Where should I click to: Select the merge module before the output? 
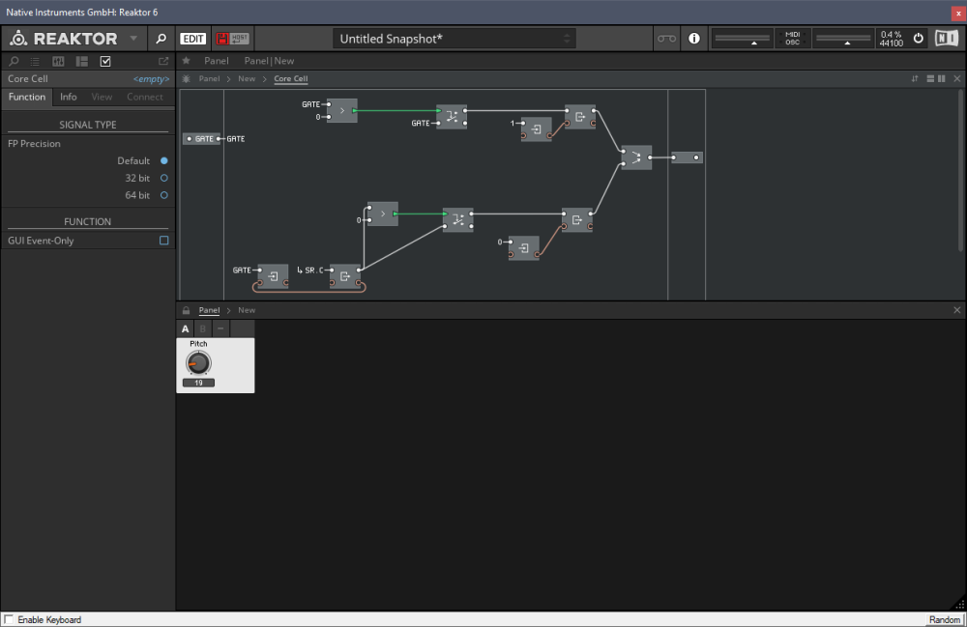pos(636,157)
